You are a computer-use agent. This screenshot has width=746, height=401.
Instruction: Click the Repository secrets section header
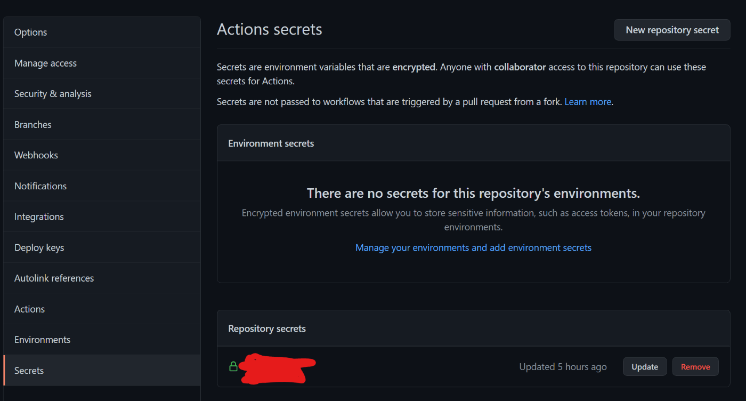[267, 328]
